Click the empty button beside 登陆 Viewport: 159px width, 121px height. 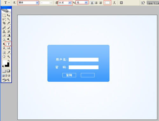(87, 75)
